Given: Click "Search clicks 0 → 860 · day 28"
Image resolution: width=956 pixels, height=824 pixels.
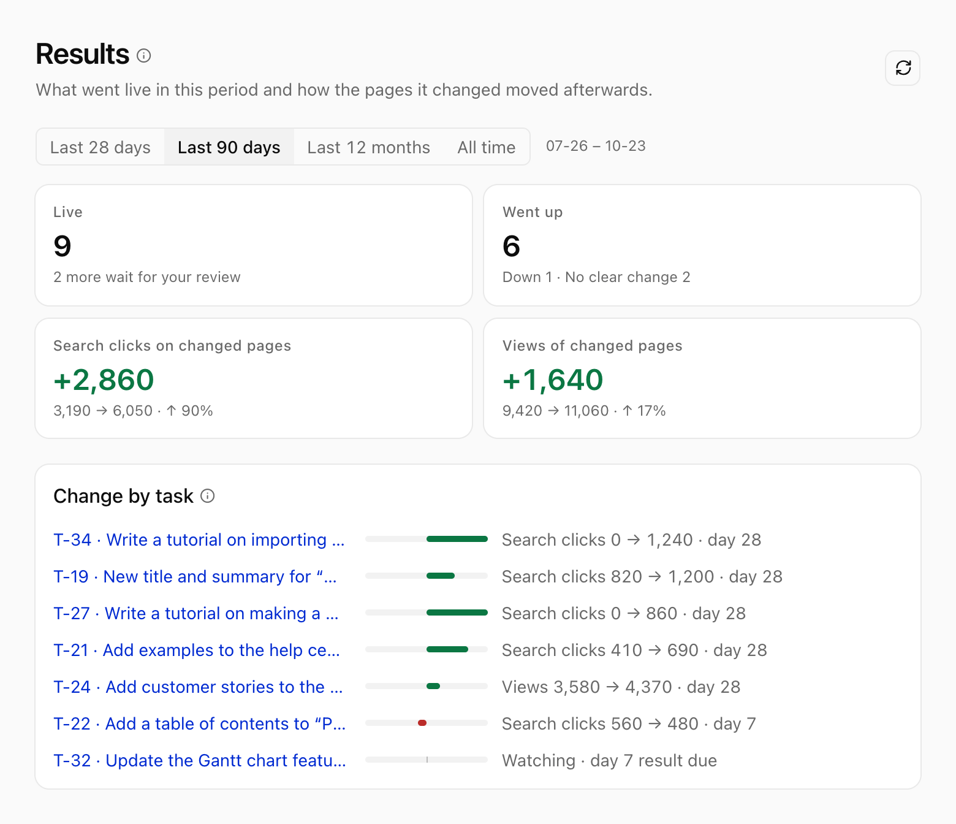Looking at the screenshot, I should point(624,613).
